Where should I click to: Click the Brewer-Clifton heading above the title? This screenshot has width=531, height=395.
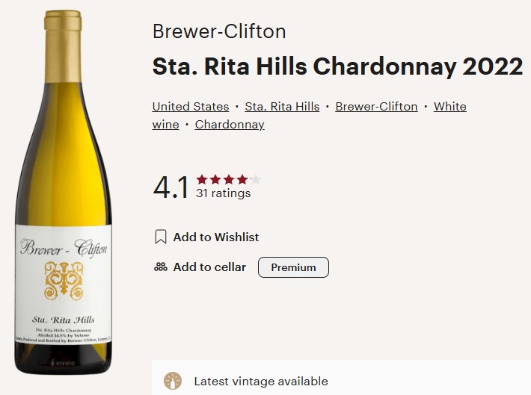[219, 32]
